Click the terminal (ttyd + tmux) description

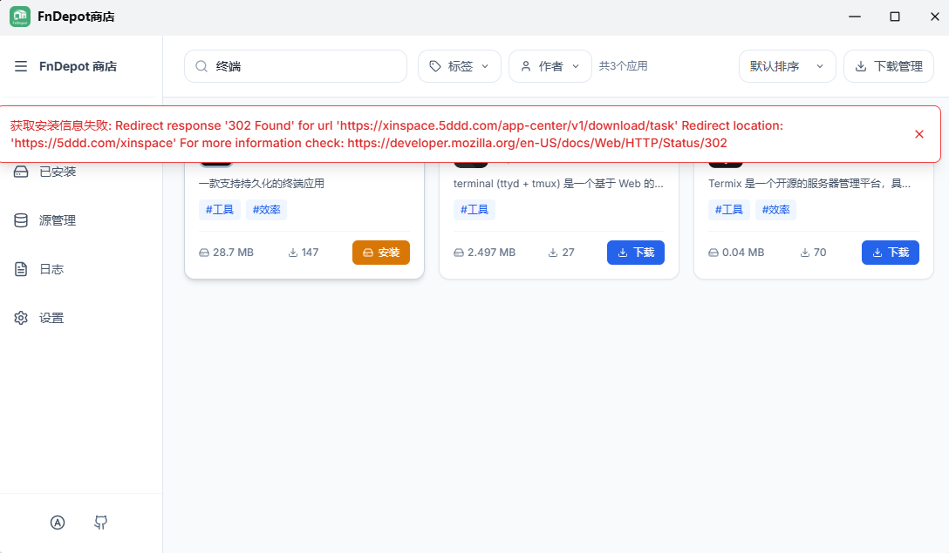point(558,184)
